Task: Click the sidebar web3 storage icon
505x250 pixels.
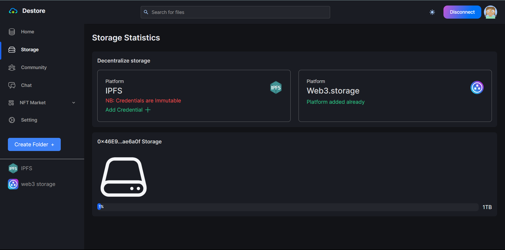Action: click(13, 184)
